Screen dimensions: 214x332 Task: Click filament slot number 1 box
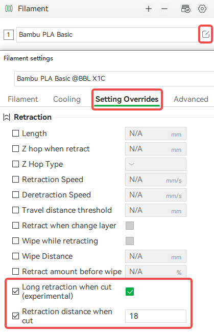pos(9,34)
